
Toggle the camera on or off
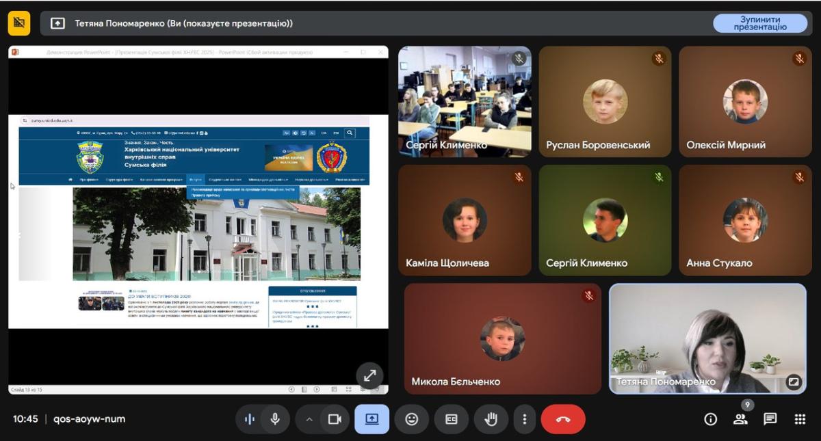[x=334, y=419]
